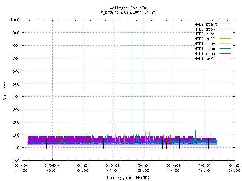Image resolution: width=242 pixels, height=181 pixels.
Task: Click the "NPD1 bias" legend label
Action: [x=205, y=54]
